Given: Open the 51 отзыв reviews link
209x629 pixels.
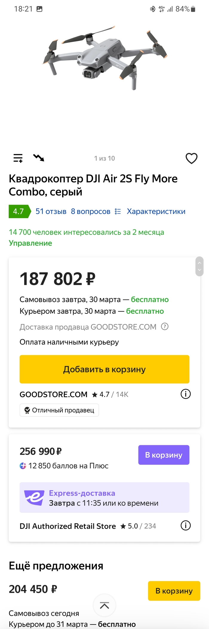Looking at the screenshot, I should 51,212.
